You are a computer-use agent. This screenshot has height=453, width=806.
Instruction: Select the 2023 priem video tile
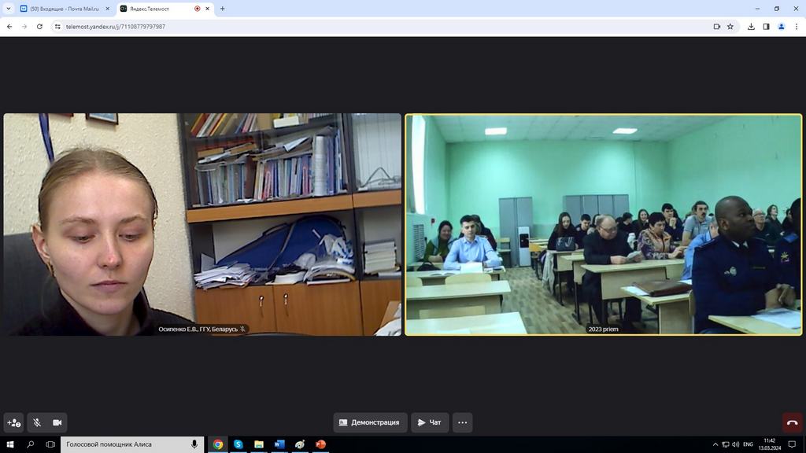pos(603,225)
